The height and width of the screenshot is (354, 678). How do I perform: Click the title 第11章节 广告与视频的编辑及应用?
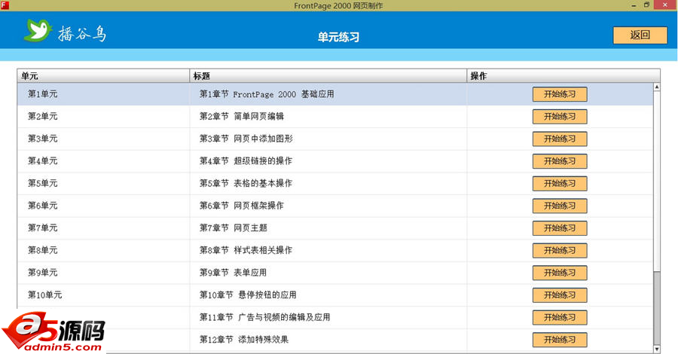(264, 318)
